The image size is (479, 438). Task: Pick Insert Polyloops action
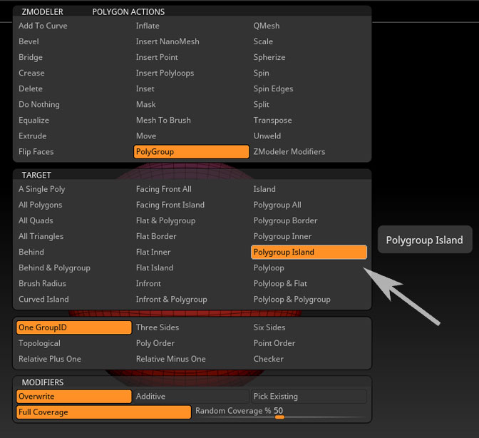pos(165,73)
